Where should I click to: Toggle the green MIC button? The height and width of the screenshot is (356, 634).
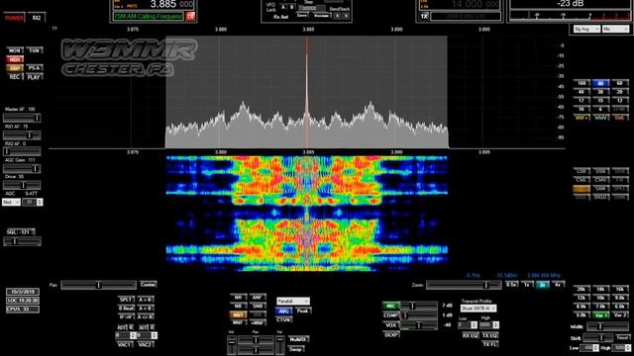coord(390,306)
